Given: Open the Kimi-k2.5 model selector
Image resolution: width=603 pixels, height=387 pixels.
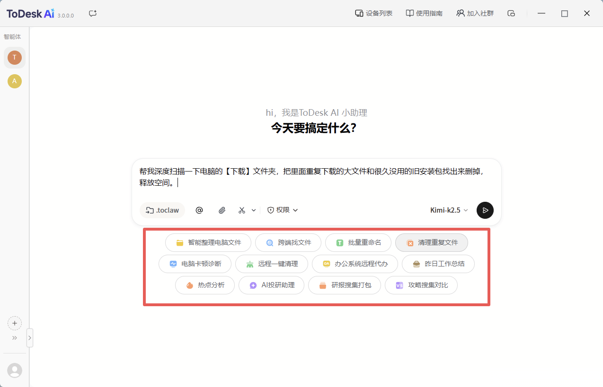Looking at the screenshot, I should (449, 210).
